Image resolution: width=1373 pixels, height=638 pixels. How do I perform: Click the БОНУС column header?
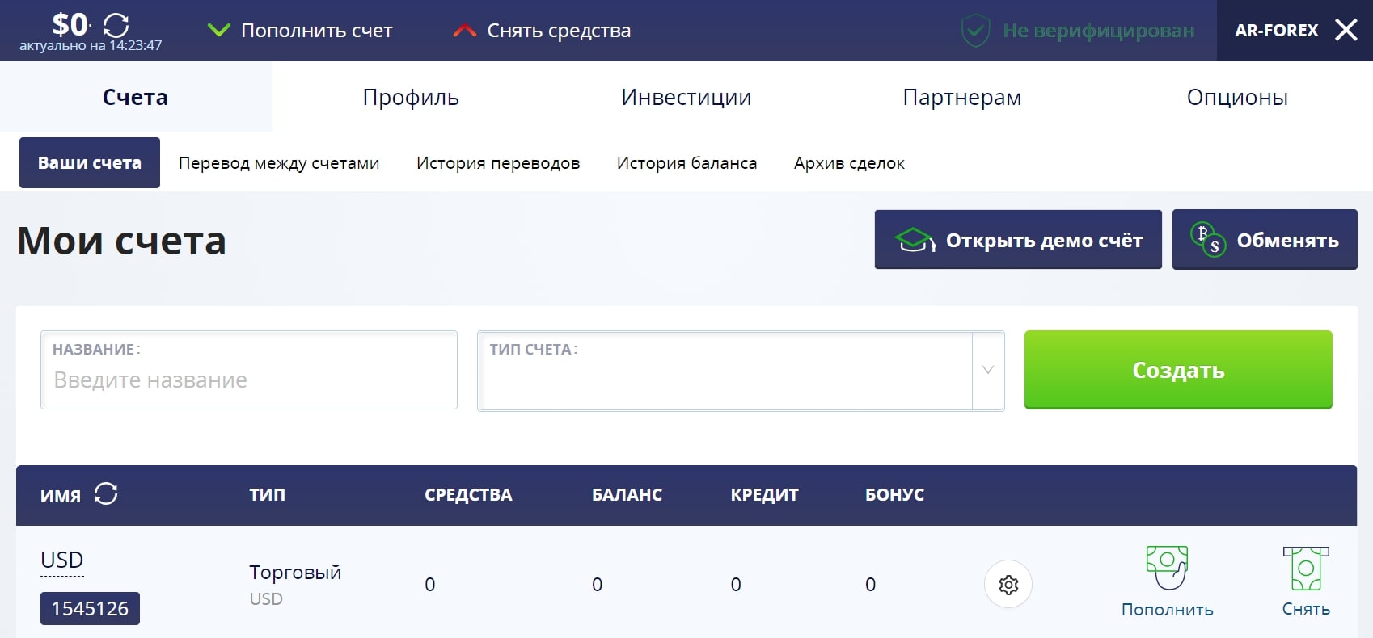pos(894,495)
